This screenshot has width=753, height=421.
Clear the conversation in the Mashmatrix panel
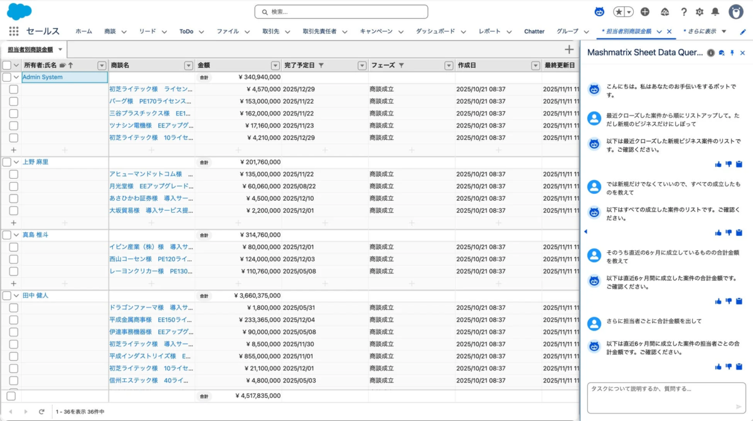pyautogui.click(x=722, y=53)
